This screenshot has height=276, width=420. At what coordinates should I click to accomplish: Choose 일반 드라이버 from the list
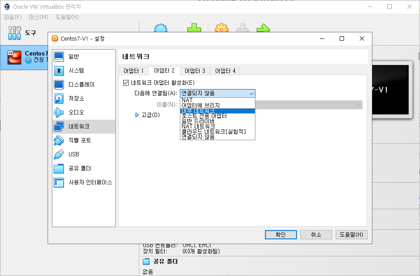tap(217, 121)
